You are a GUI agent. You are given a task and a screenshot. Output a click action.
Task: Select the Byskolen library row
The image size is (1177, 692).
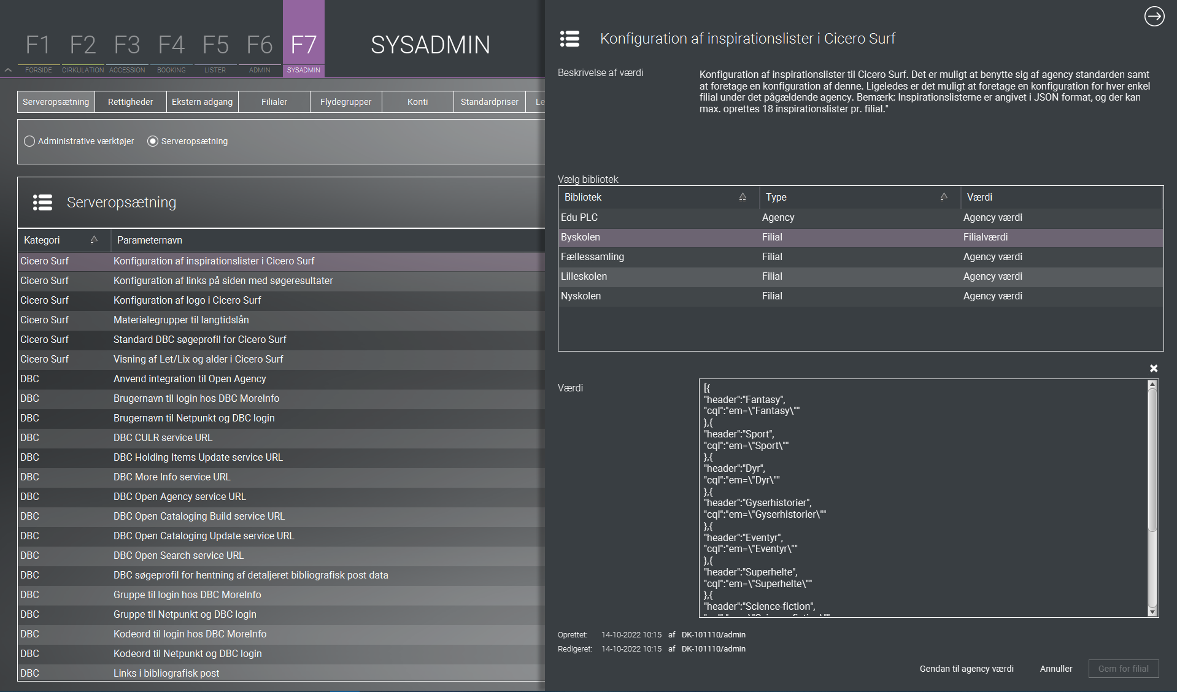point(860,237)
